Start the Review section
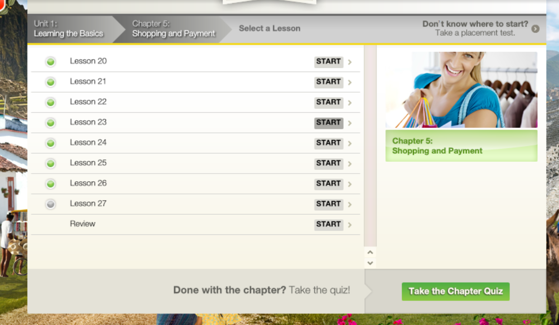 pos(329,225)
